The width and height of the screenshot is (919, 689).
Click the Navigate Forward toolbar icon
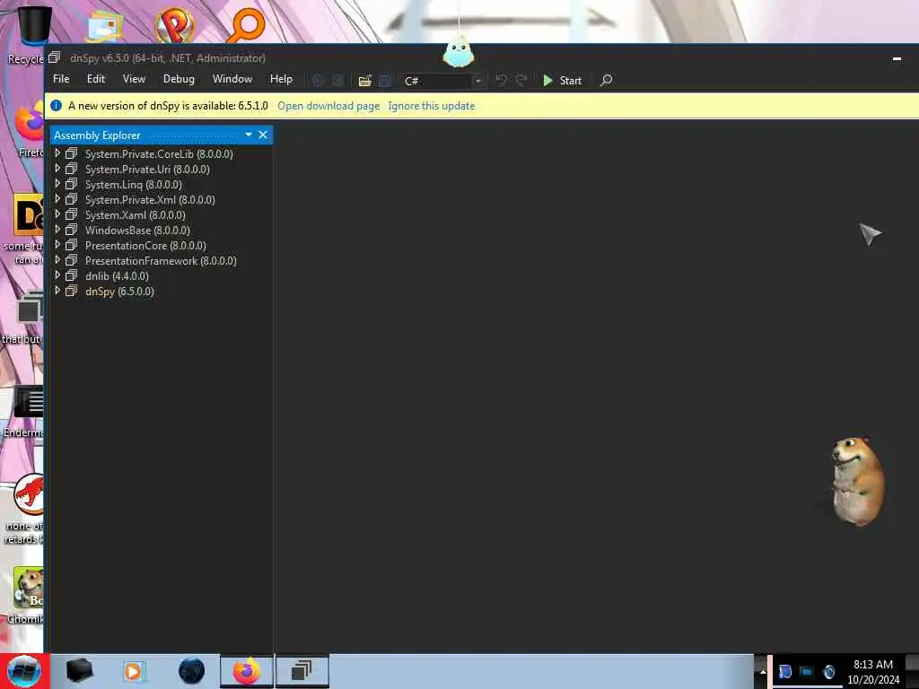click(x=337, y=80)
